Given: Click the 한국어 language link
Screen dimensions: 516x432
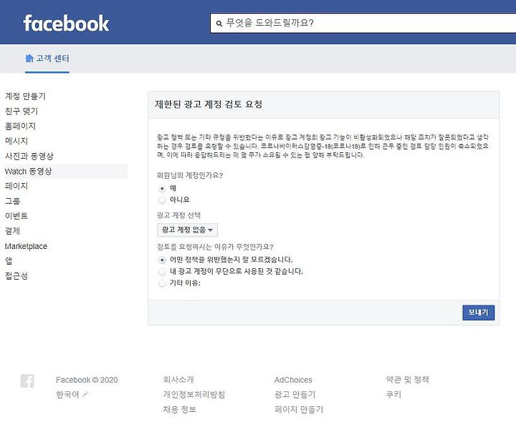Looking at the screenshot, I should click(67, 394).
